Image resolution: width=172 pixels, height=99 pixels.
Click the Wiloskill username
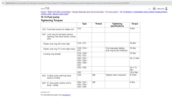pyautogui.click(x=161, y=9)
